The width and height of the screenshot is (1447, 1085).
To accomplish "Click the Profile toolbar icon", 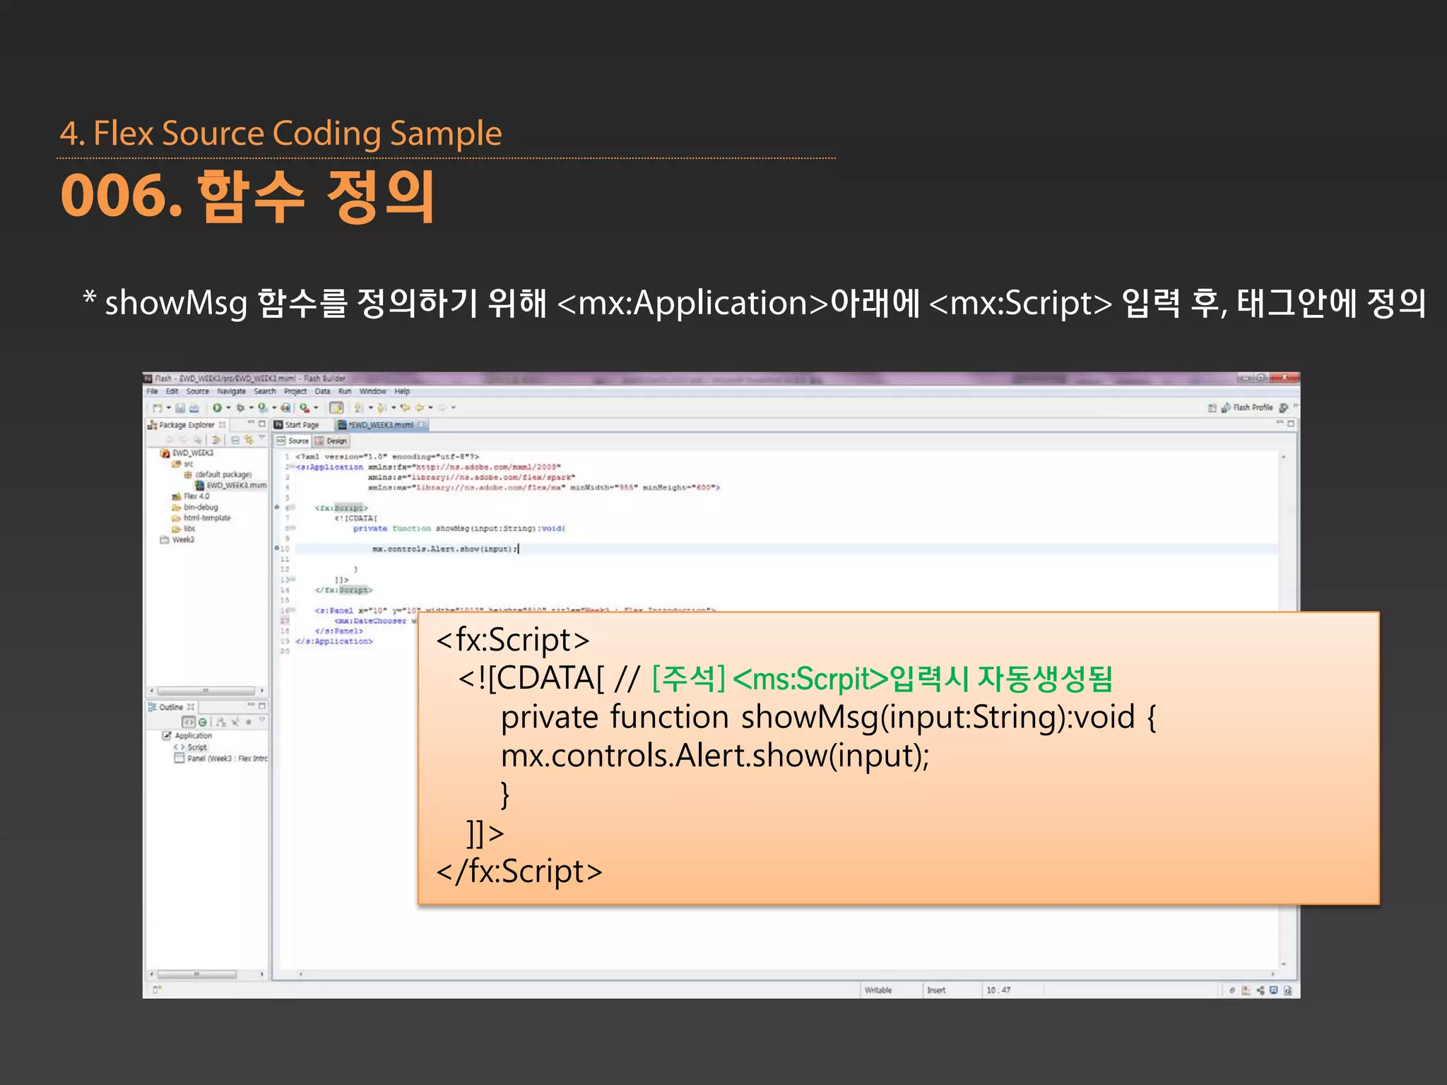I will 263,408.
